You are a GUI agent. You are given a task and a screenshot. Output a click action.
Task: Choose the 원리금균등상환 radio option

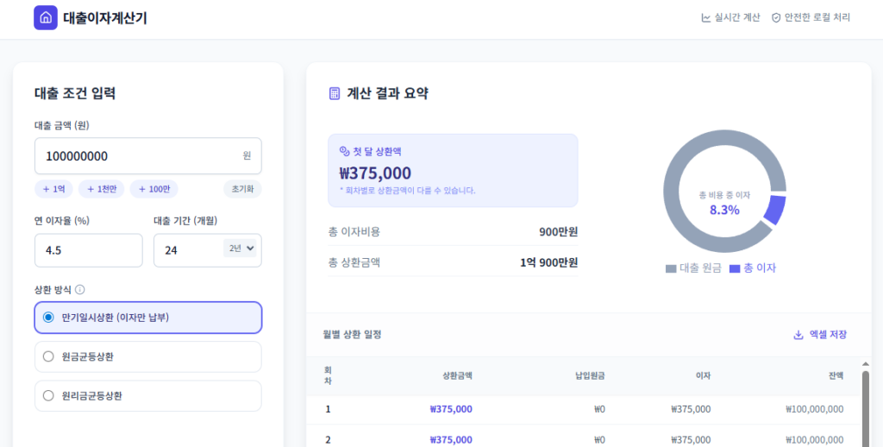pyautogui.click(x=48, y=396)
